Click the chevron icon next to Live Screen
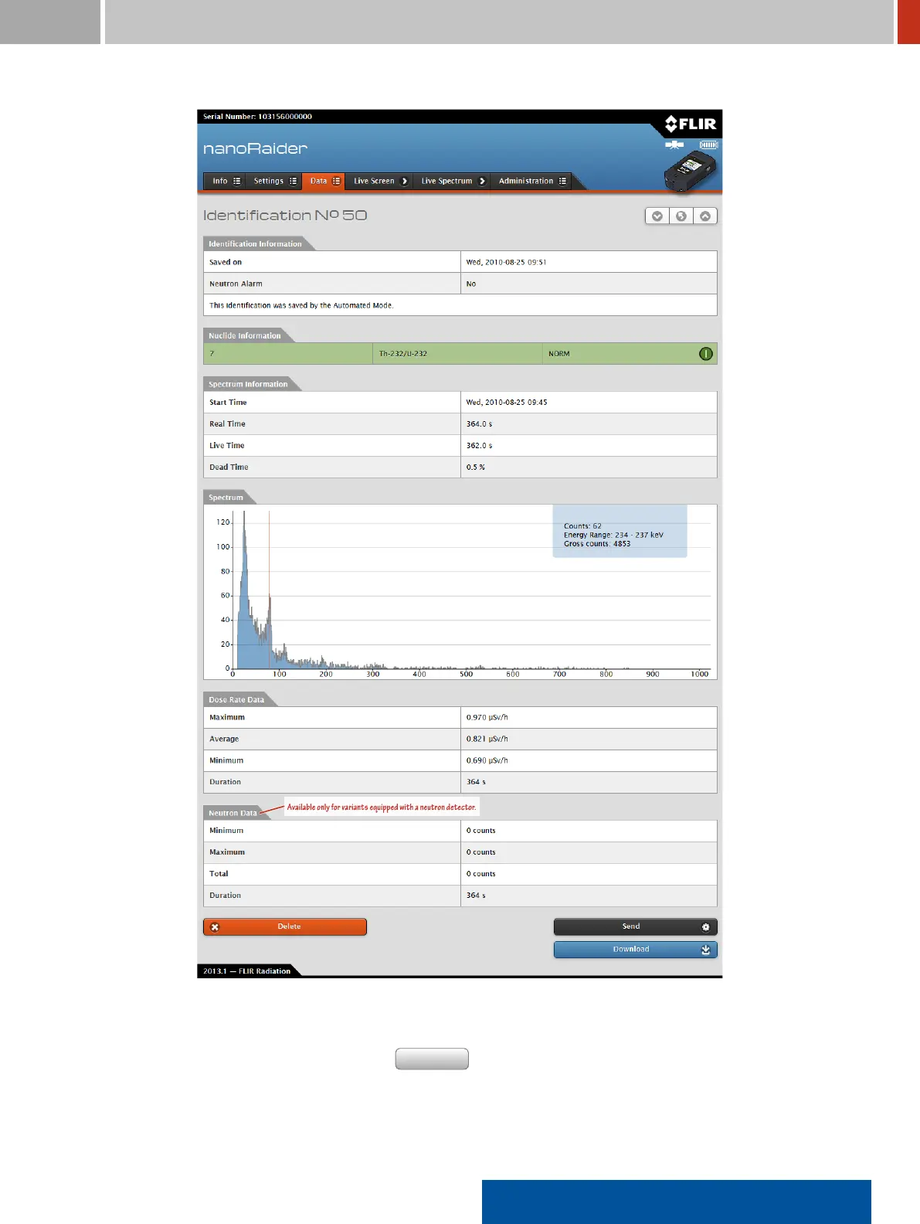Image resolution: width=920 pixels, height=1224 pixels. pyautogui.click(x=404, y=181)
